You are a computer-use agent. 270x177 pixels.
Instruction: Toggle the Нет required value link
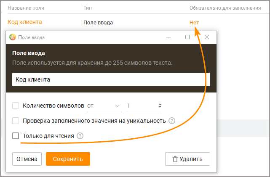[x=194, y=23]
